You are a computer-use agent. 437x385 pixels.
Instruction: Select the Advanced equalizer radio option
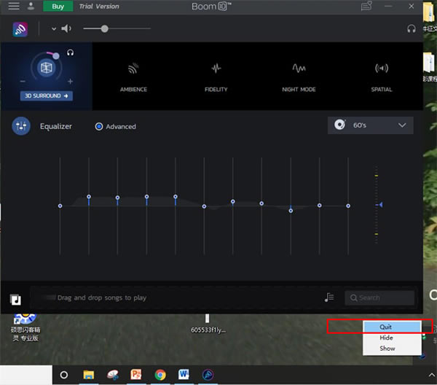[x=99, y=127]
